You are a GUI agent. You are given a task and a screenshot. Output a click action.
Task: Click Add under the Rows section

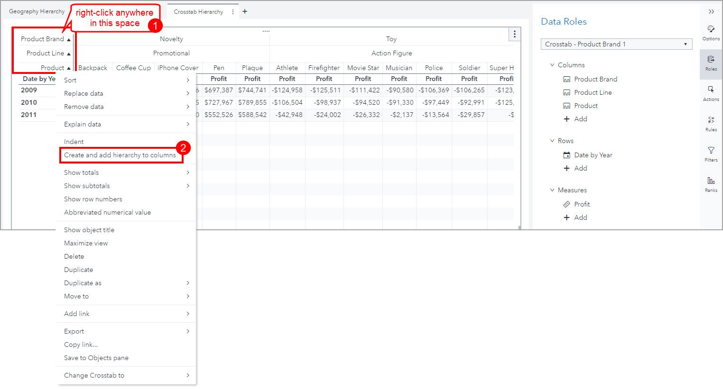coord(575,168)
